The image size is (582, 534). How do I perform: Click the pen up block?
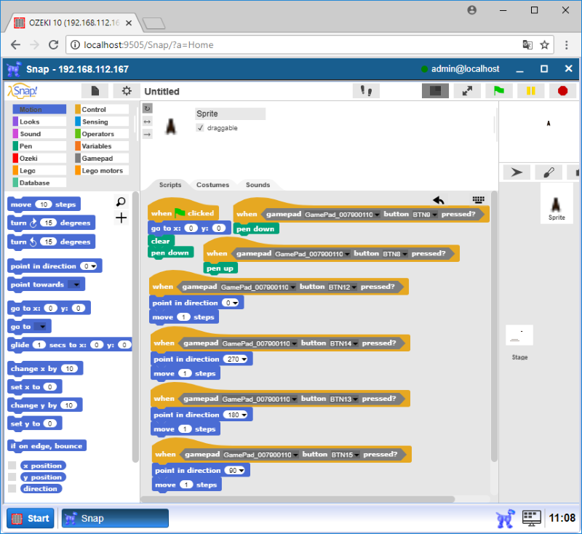pyautogui.click(x=220, y=268)
